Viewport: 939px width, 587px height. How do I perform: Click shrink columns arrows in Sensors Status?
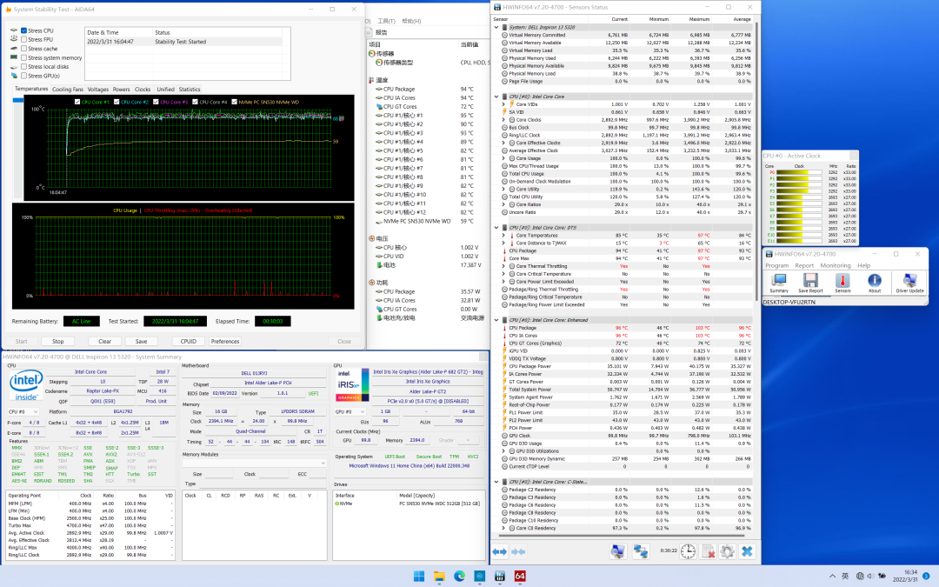(x=518, y=551)
